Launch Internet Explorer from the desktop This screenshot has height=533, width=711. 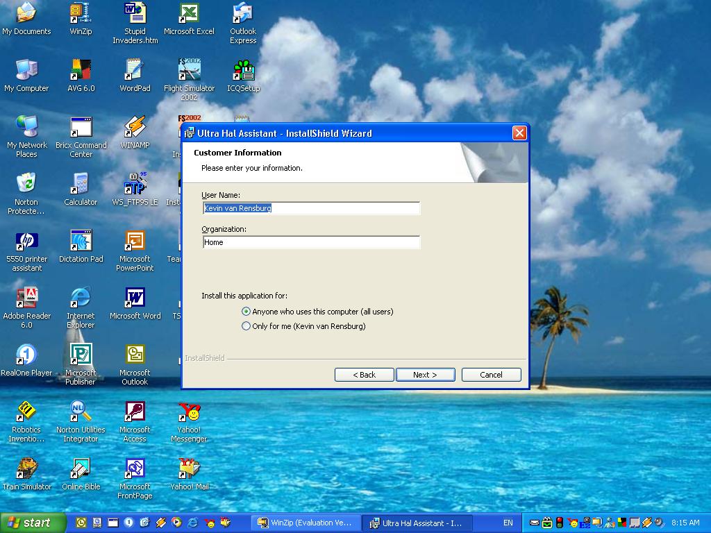81,298
